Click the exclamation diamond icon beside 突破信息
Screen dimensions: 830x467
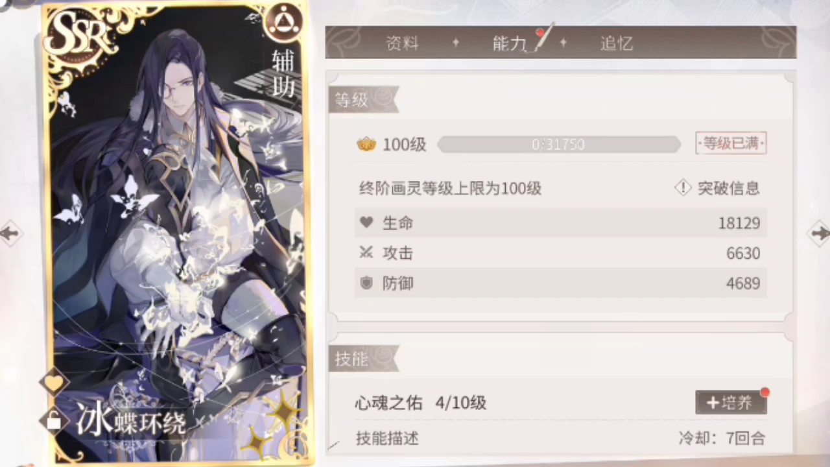(x=683, y=188)
